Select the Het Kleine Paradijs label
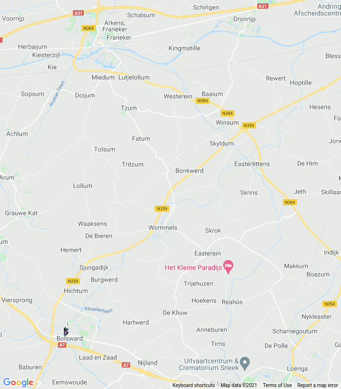Screen dimensions: 341x389 193,267
